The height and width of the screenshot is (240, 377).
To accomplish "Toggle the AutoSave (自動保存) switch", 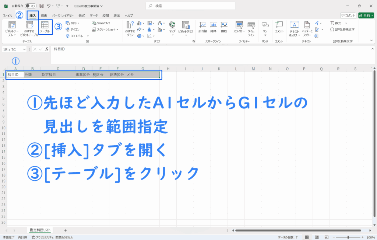I will 31,6.
